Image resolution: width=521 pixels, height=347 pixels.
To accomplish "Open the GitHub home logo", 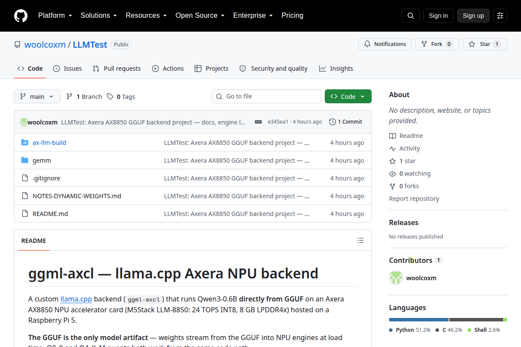I will pyautogui.click(x=21, y=16).
